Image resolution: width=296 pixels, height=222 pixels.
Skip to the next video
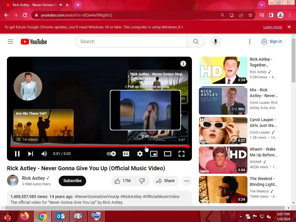(31, 154)
